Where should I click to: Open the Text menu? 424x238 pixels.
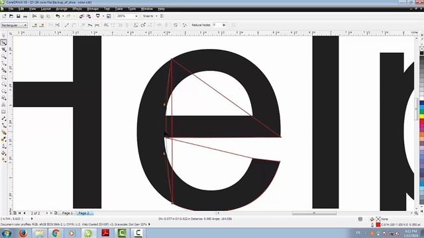point(107,9)
